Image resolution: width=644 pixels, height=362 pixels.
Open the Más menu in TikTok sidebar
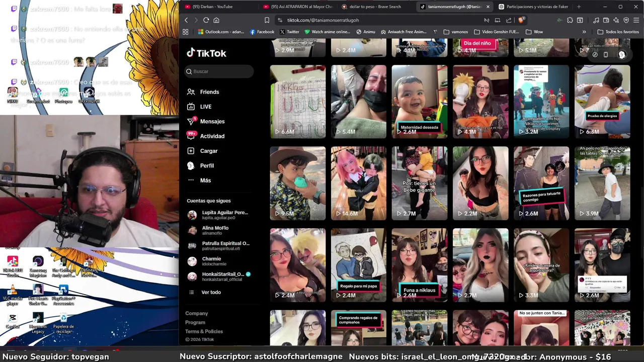[199, 180]
